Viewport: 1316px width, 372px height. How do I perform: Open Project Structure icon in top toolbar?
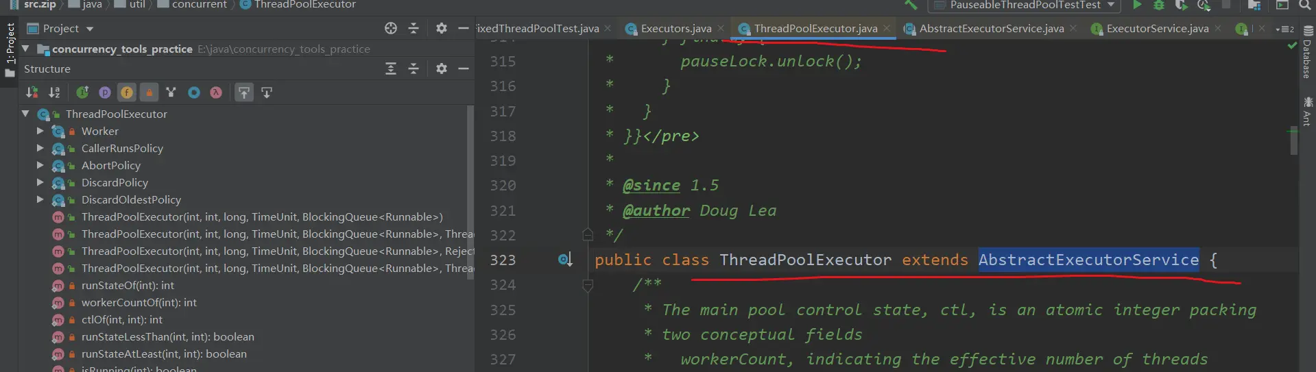click(x=1254, y=5)
